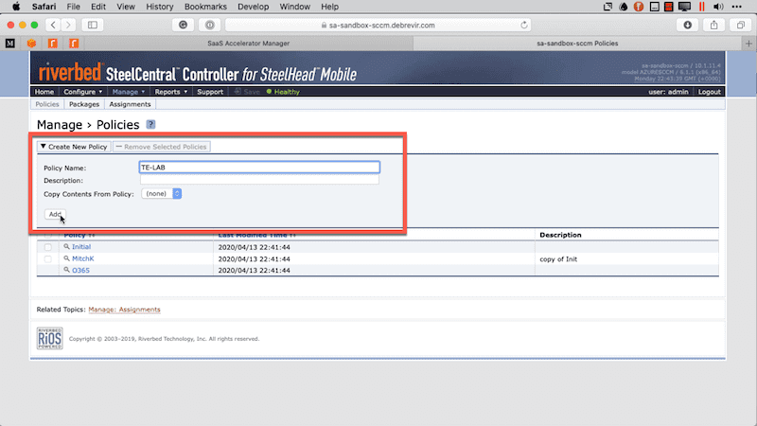Sort by Description column header
This screenshot has height=426, width=757.
560,235
